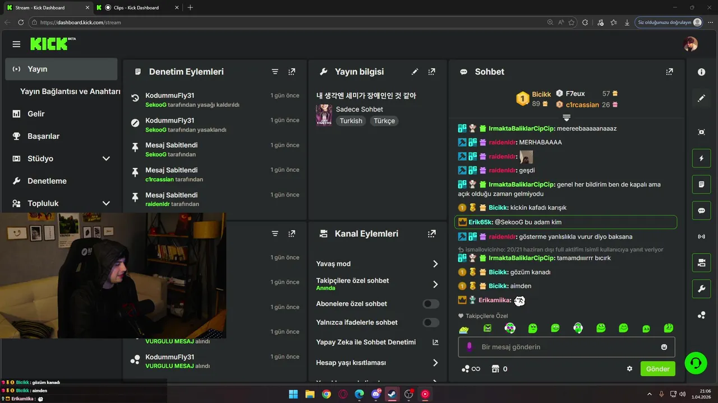Click the Kick Beta logo
Screen dimensions: 718x403
pos(53,44)
